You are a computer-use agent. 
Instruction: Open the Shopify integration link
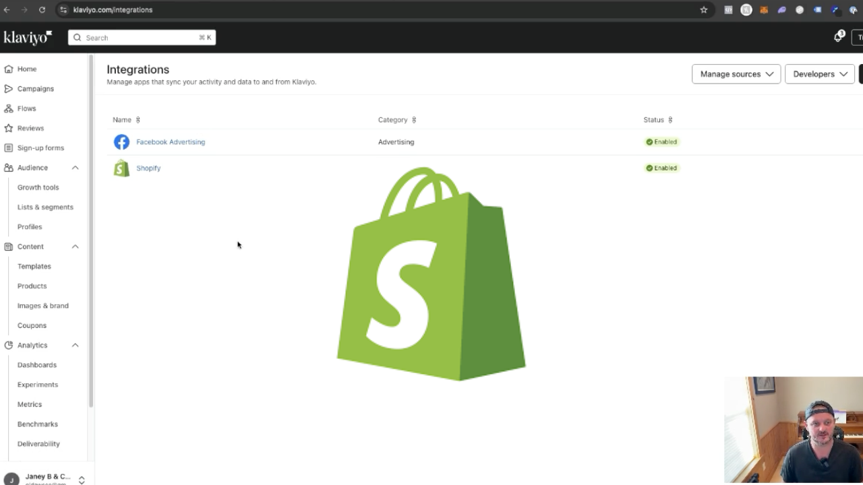[x=148, y=168]
